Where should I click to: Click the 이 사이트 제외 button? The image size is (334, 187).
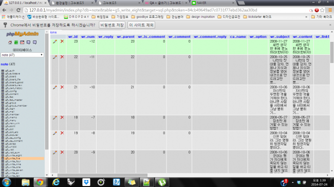(141, 25)
